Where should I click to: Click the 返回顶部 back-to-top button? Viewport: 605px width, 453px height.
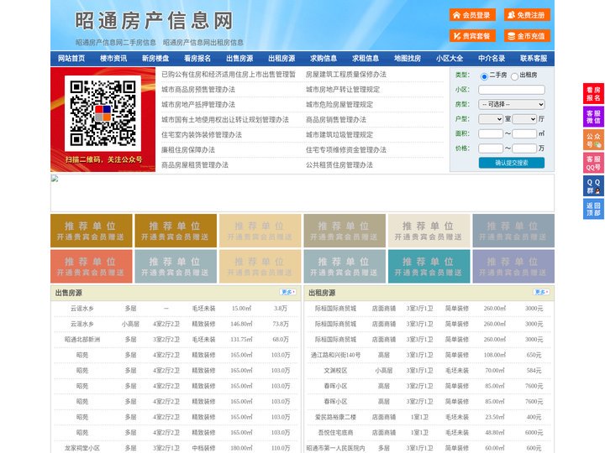pyautogui.click(x=593, y=209)
